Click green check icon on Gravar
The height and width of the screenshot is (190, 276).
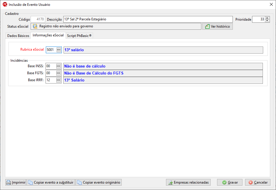(224, 182)
